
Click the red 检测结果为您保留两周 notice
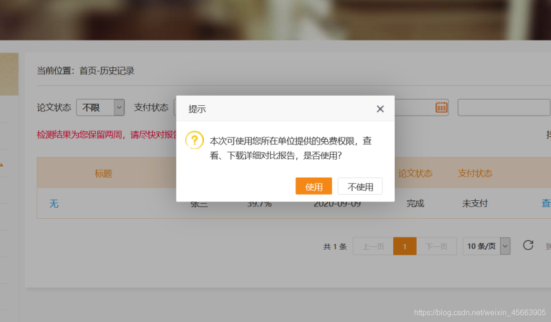pos(107,134)
